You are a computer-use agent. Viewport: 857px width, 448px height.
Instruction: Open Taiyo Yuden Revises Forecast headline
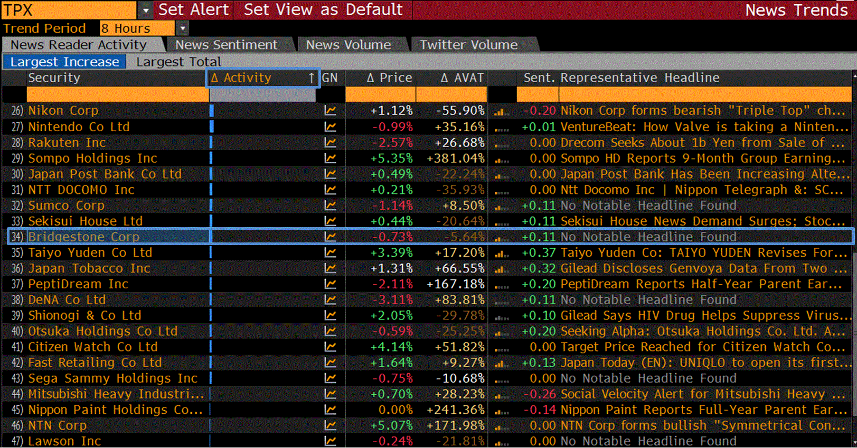tap(703, 253)
